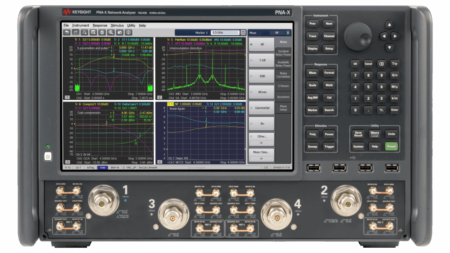Click the Prev hardkey in the Instrument group
The height and width of the screenshot is (253, 450).
(312, 24)
